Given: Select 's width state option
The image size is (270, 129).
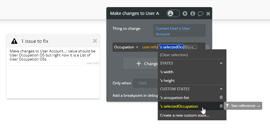Looking at the screenshot, I should (x=167, y=72).
